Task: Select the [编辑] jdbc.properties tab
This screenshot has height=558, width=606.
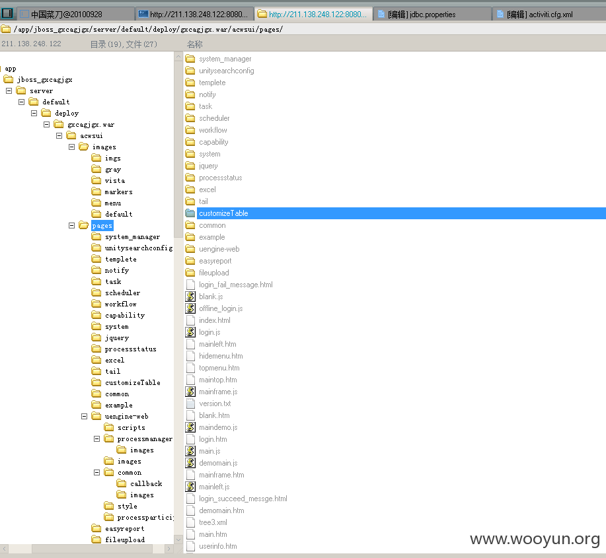Action: click(x=432, y=15)
